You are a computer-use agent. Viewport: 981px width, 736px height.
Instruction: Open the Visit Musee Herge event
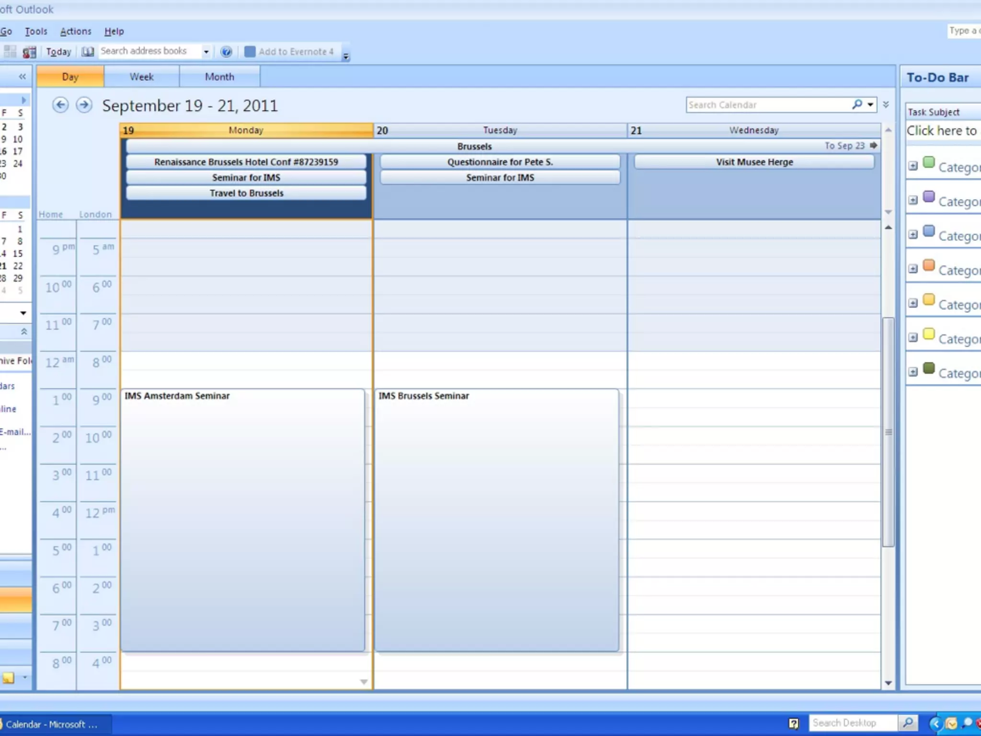pyautogui.click(x=754, y=162)
